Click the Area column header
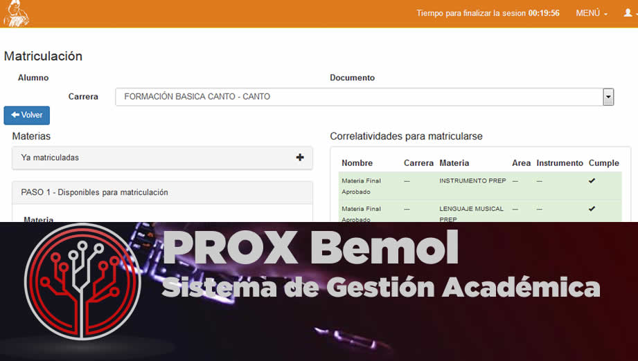 [x=521, y=163]
